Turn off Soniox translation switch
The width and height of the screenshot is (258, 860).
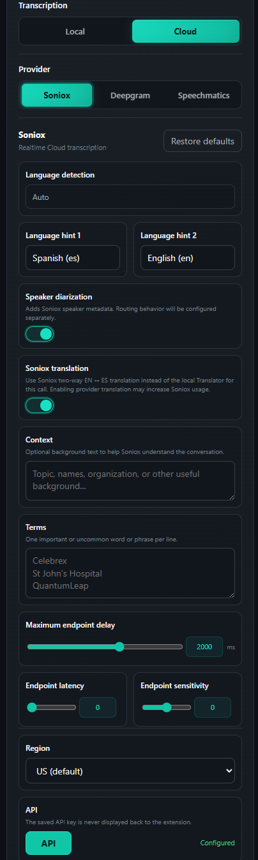pos(40,405)
